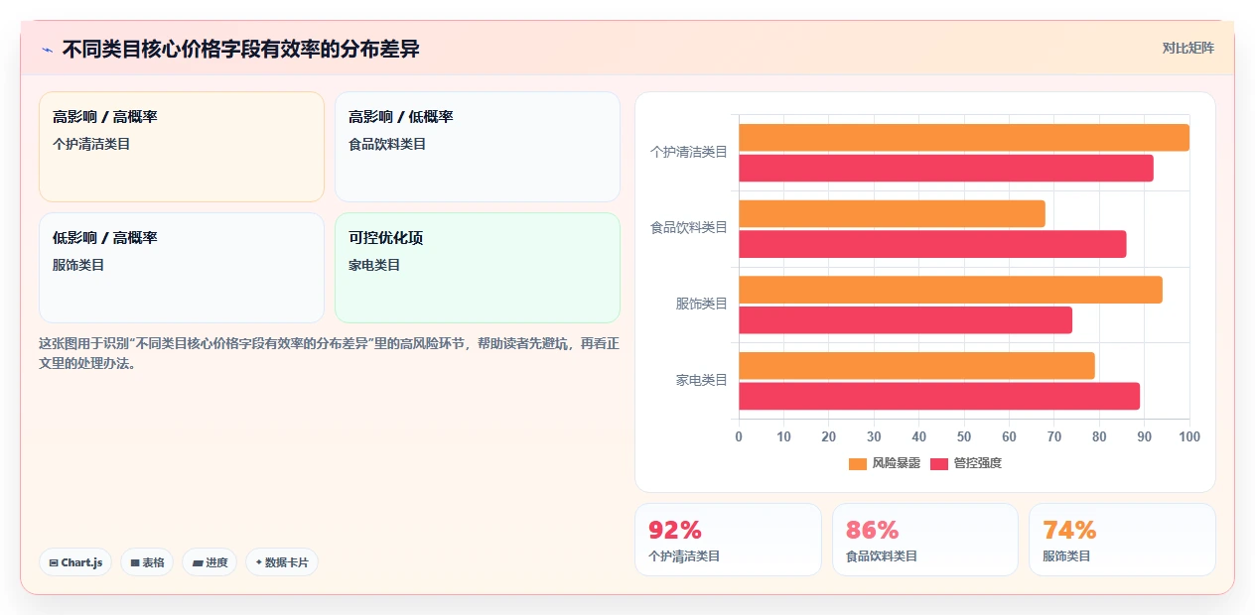Click the lightning icon beside the title

47,50
